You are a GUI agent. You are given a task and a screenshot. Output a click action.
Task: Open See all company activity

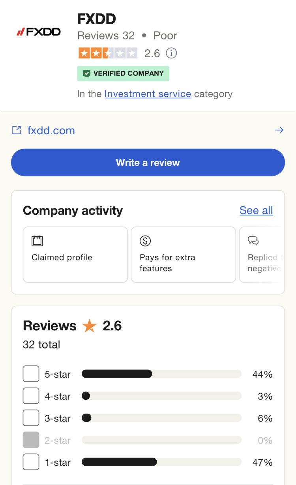point(256,211)
